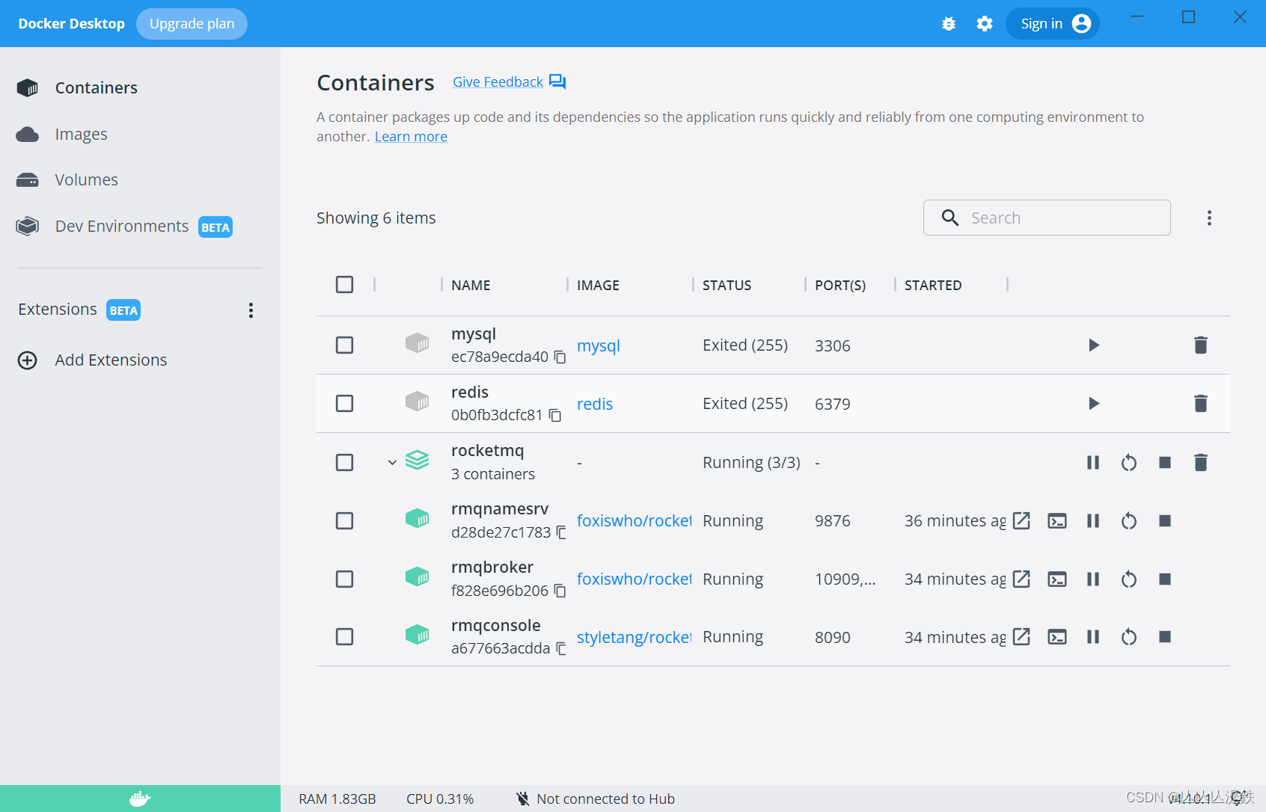Image resolution: width=1266 pixels, height=812 pixels.
Task: Stop the rmqconsole container
Action: click(x=1164, y=636)
